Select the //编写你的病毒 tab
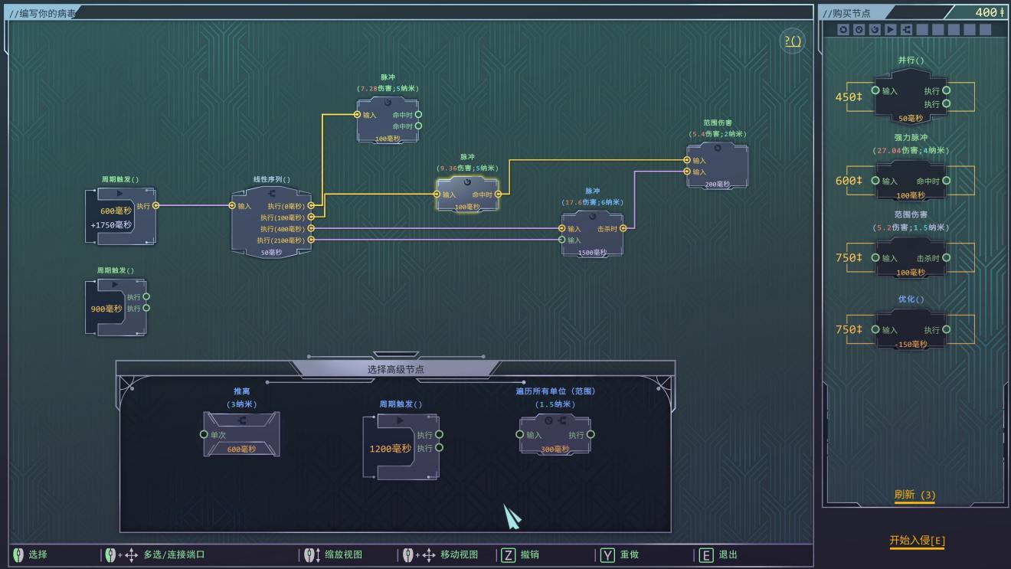Screen dimensions: 1011x569 coord(43,13)
